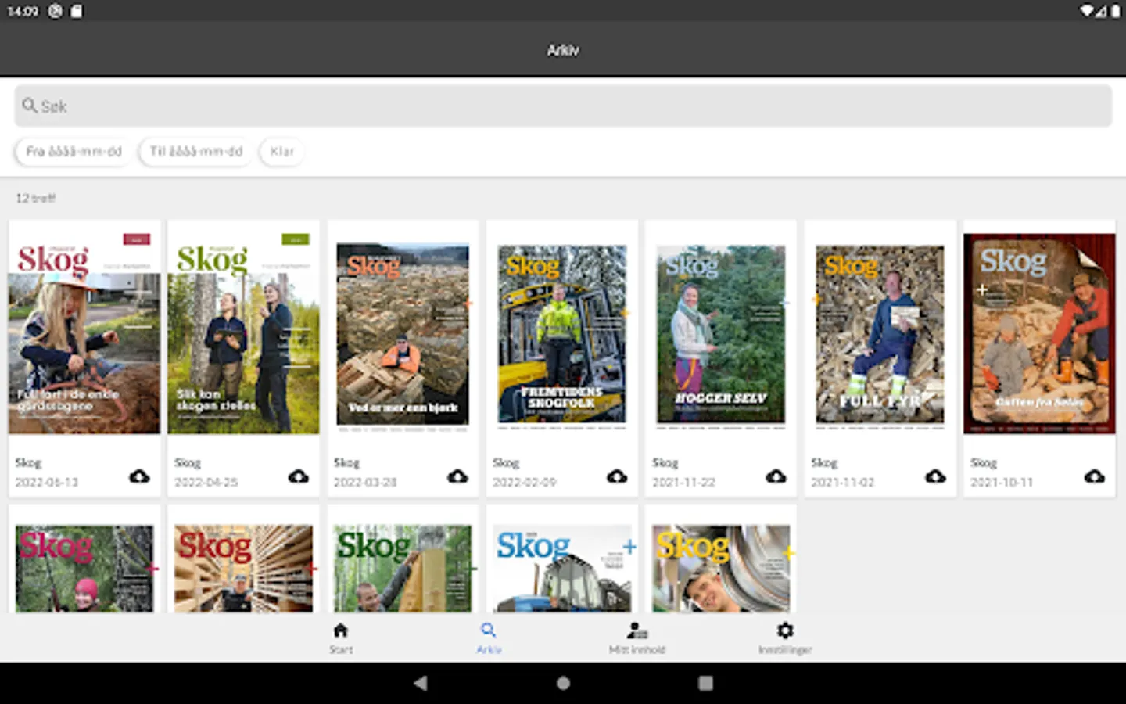1126x704 pixels.
Task: Download the Skog 2021-11-22 issue
Action: click(x=776, y=476)
